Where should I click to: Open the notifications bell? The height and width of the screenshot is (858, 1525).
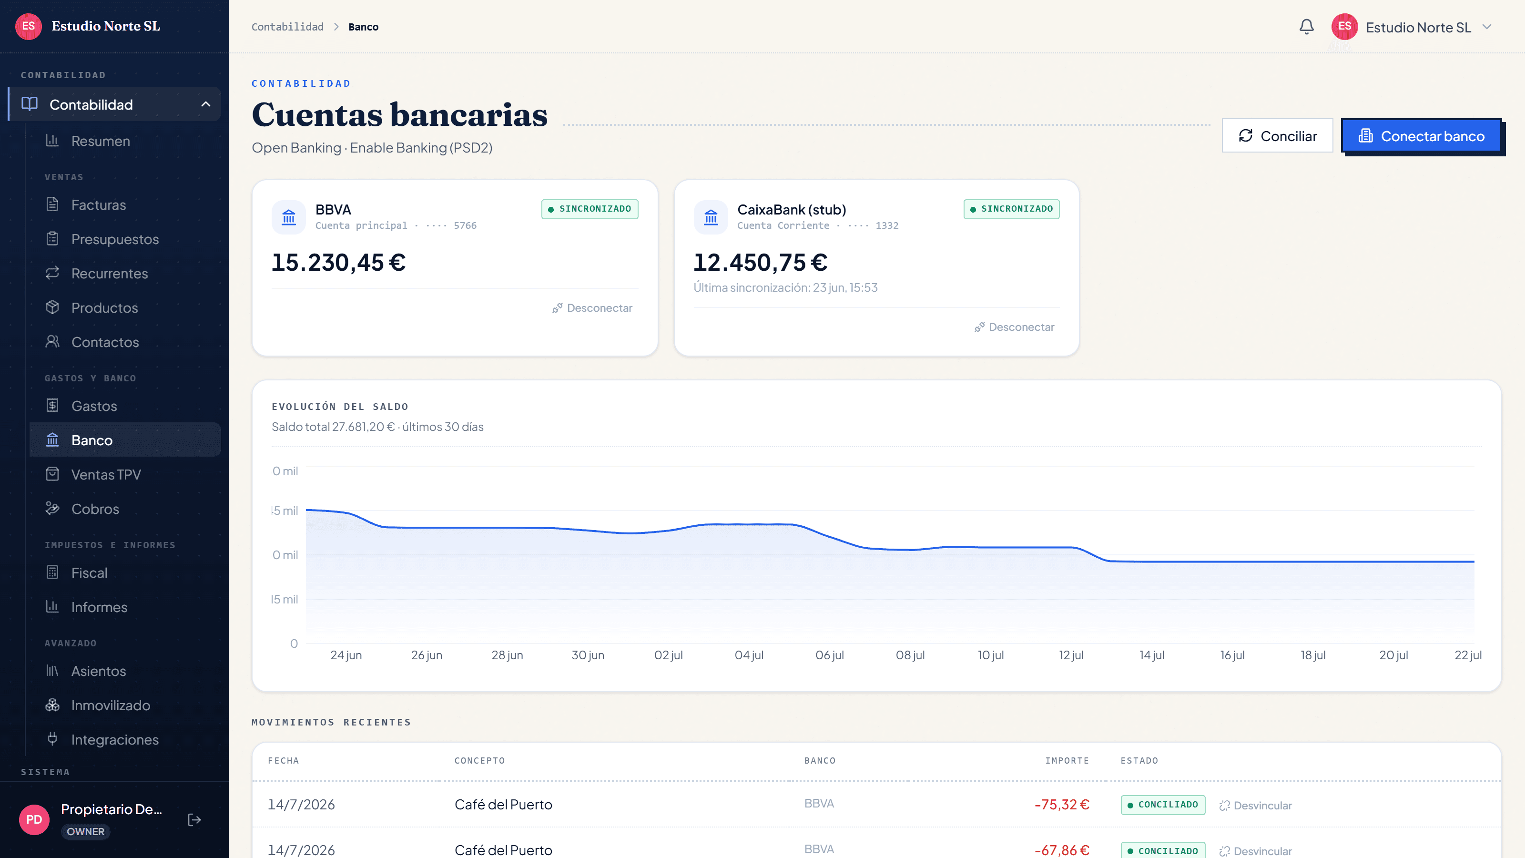point(1307,27)
